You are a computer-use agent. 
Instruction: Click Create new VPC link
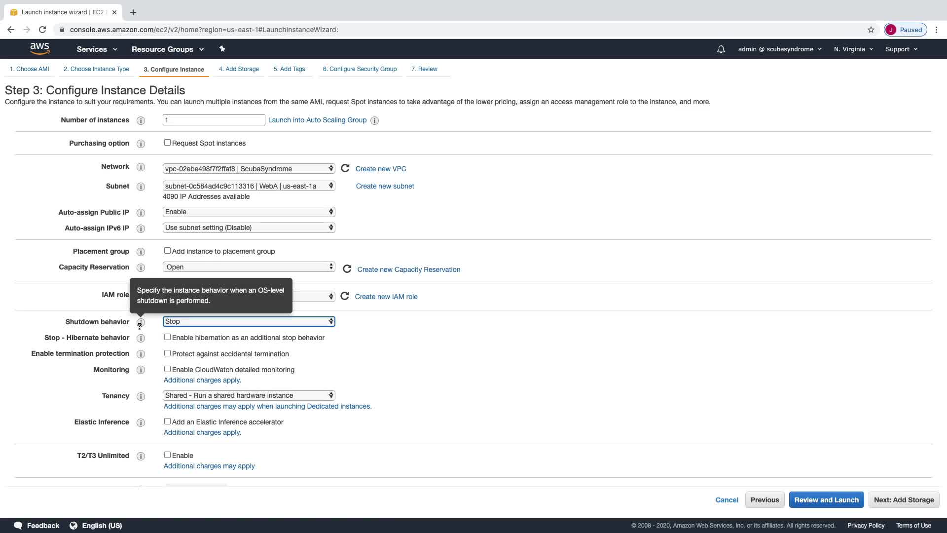tap(381, 169)
